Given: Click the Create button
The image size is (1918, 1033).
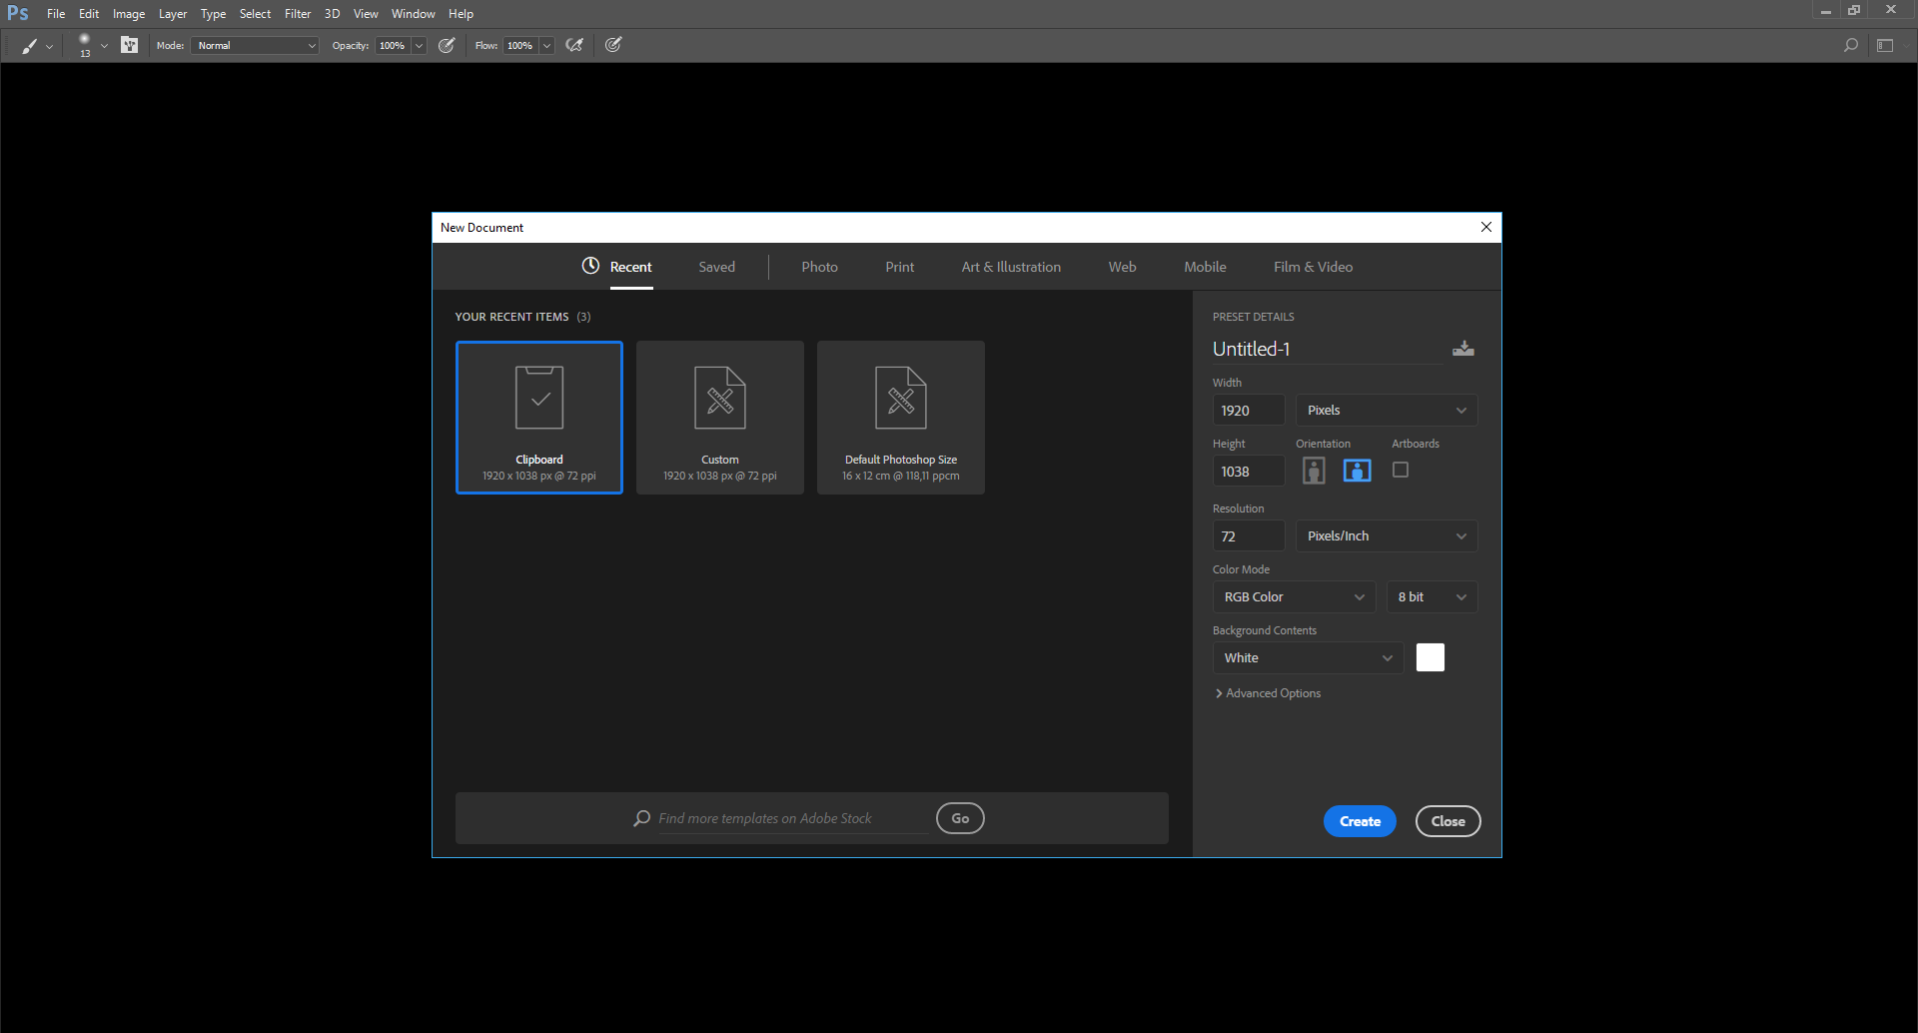Looking at the screenshot, I should tap(1360, 821).
